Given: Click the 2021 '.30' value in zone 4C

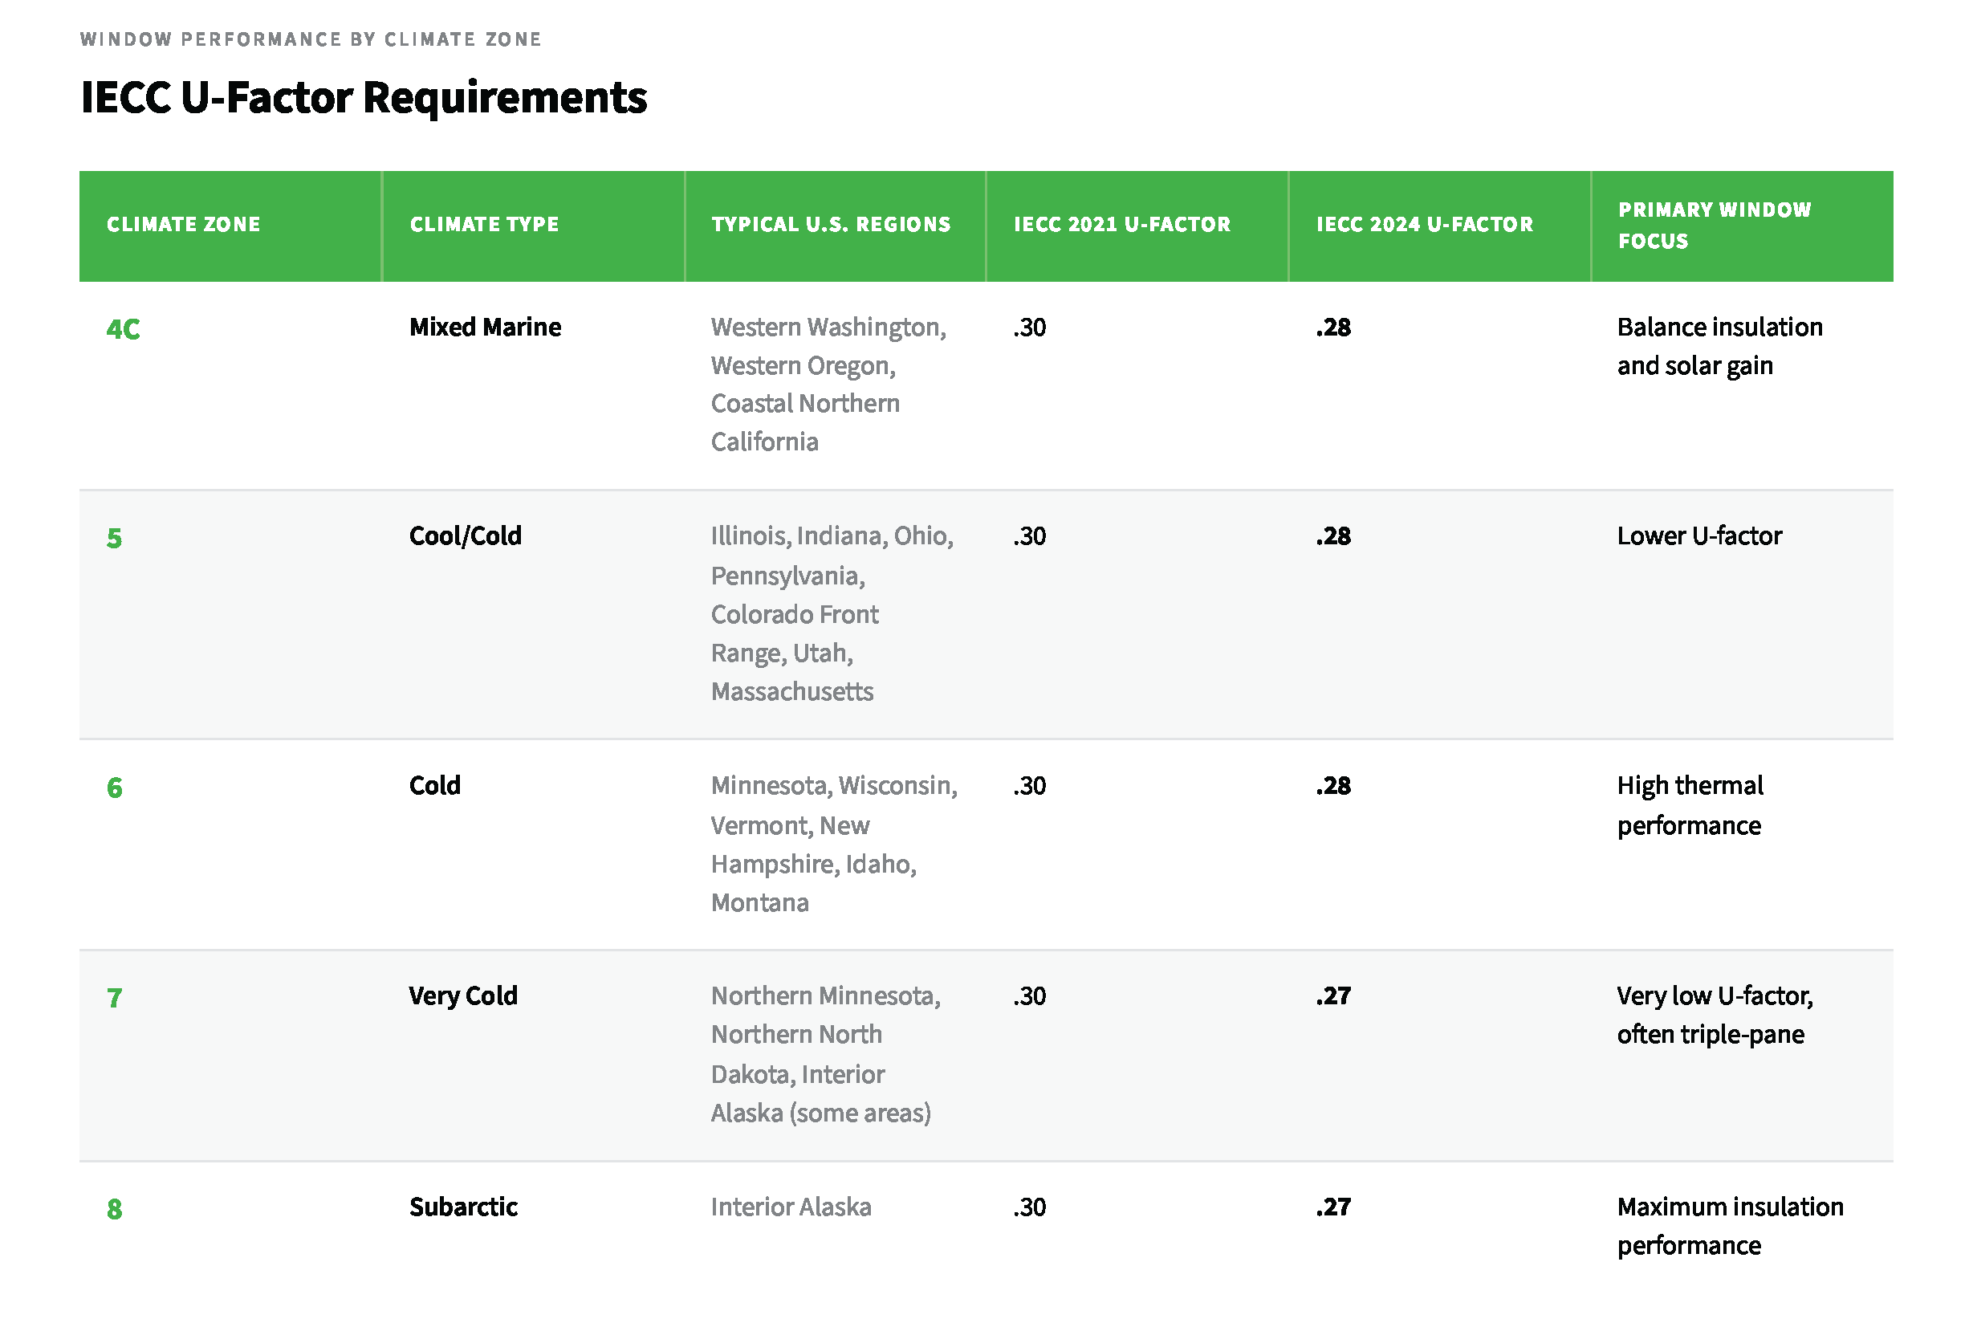Looking at the screenshot, I should (x=1029, y=328).
